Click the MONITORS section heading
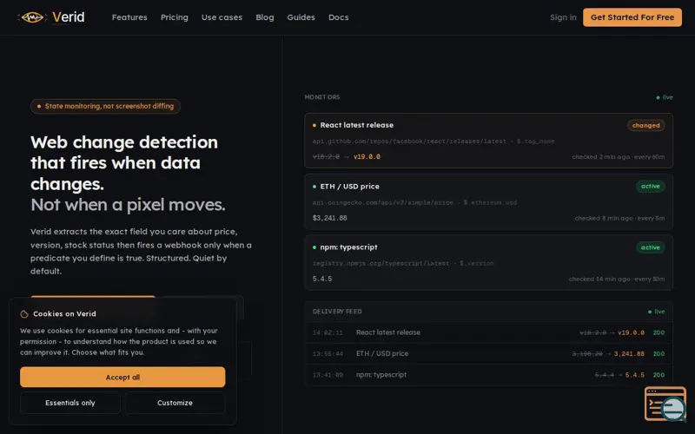 [x=322, y=97]
